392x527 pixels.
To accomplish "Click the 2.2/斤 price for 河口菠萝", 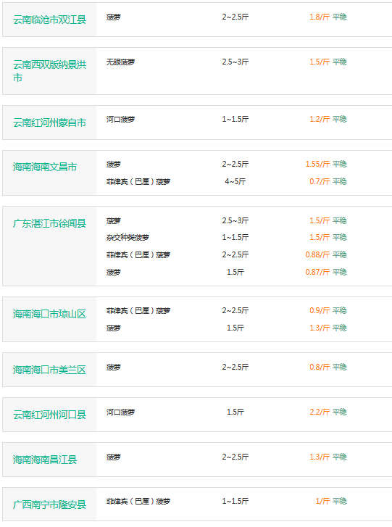I will tap(320, 412).
